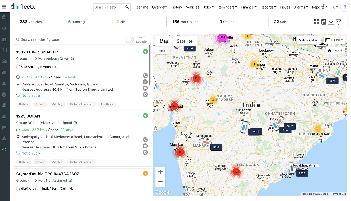The width and height of the screenshot is (351, 201).
Task: Click the Show All button on the map
Action: (335, 51)
